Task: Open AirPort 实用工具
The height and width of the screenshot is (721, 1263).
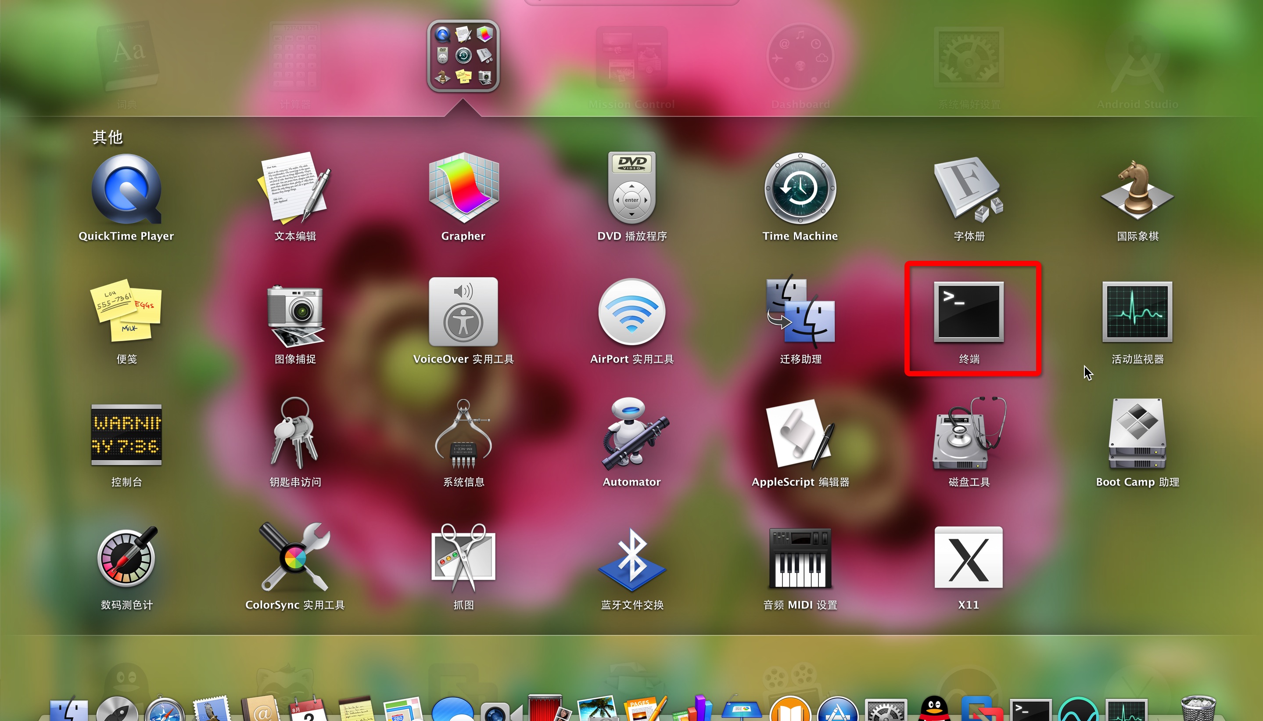Action: pos(631,311)
